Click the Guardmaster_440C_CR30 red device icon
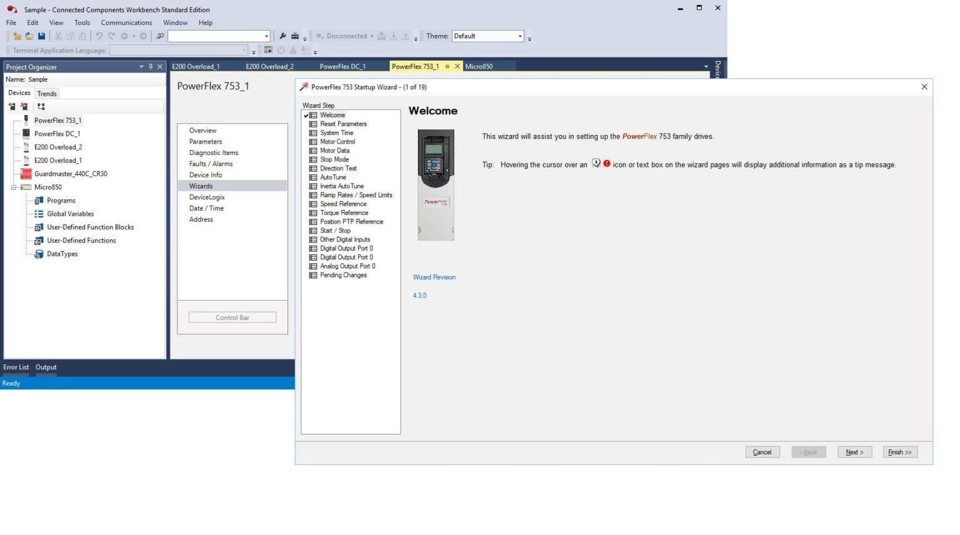The image size is (960, 535). (26, 174)
